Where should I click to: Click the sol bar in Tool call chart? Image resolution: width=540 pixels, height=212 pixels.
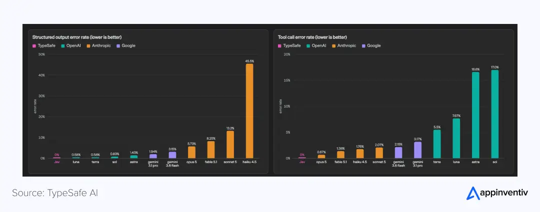(495, 114)
